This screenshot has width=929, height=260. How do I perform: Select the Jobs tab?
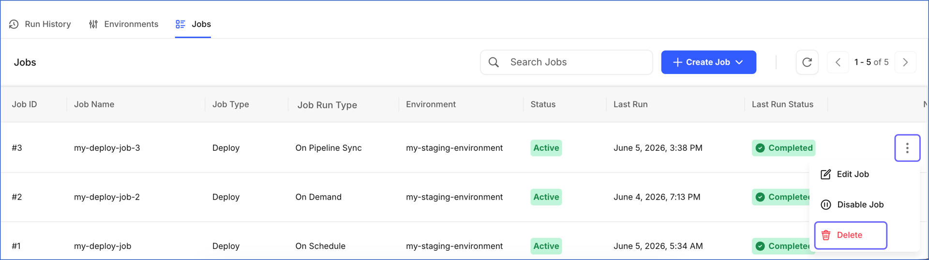point(193,24)
